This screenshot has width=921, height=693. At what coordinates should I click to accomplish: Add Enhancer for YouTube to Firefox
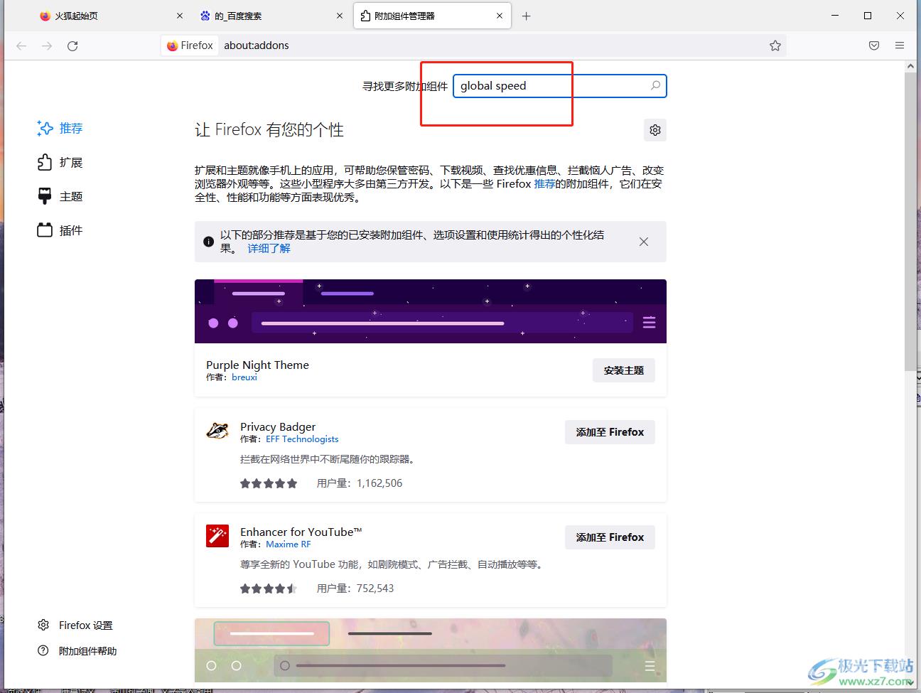tap(610, 537)
